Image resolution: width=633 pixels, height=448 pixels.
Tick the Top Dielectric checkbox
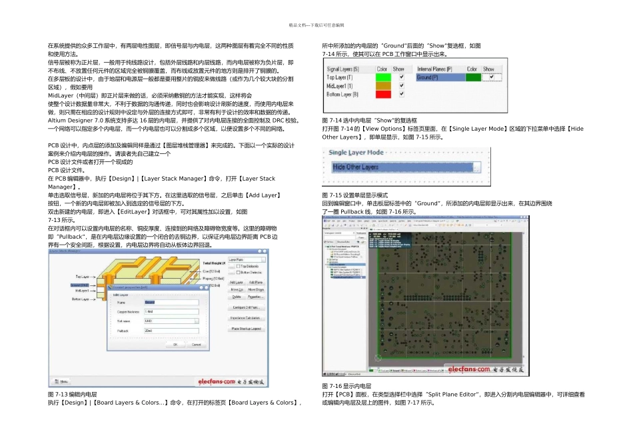pos(239,266)
